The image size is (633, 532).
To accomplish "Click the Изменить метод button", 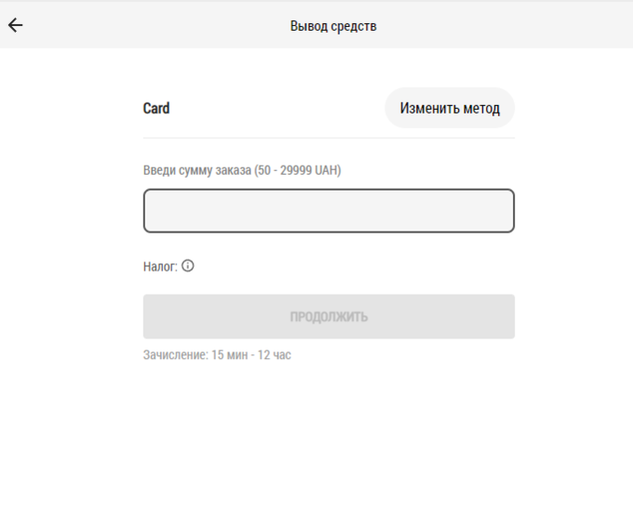I will coord(450,108).
